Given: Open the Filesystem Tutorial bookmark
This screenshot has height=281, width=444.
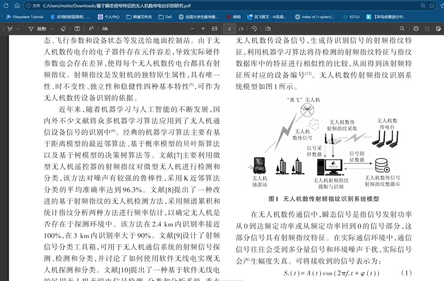Looking at the screenshot, I should point(25,17).
